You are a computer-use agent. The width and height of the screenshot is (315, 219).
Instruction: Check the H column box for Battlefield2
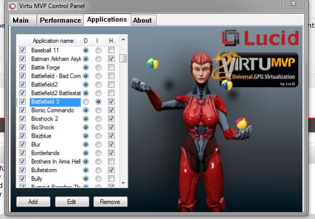(x=111, y=84)
